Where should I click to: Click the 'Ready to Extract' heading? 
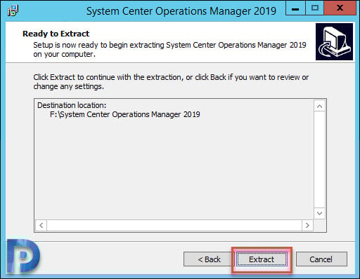(x=56, y=34)
